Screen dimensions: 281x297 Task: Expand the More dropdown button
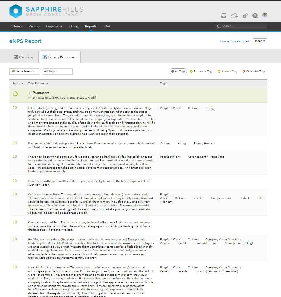[260, 41]
